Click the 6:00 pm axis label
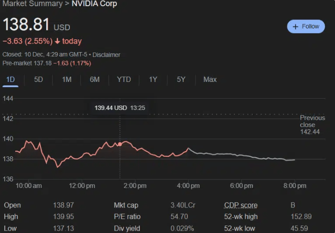Screen dimensions: 335x233 (x=241, y=186)
